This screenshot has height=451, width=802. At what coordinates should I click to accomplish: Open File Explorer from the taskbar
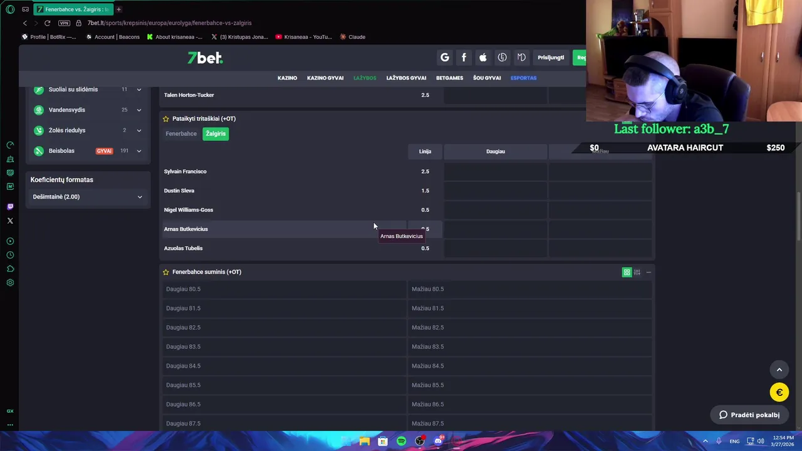tap(364, 441)
